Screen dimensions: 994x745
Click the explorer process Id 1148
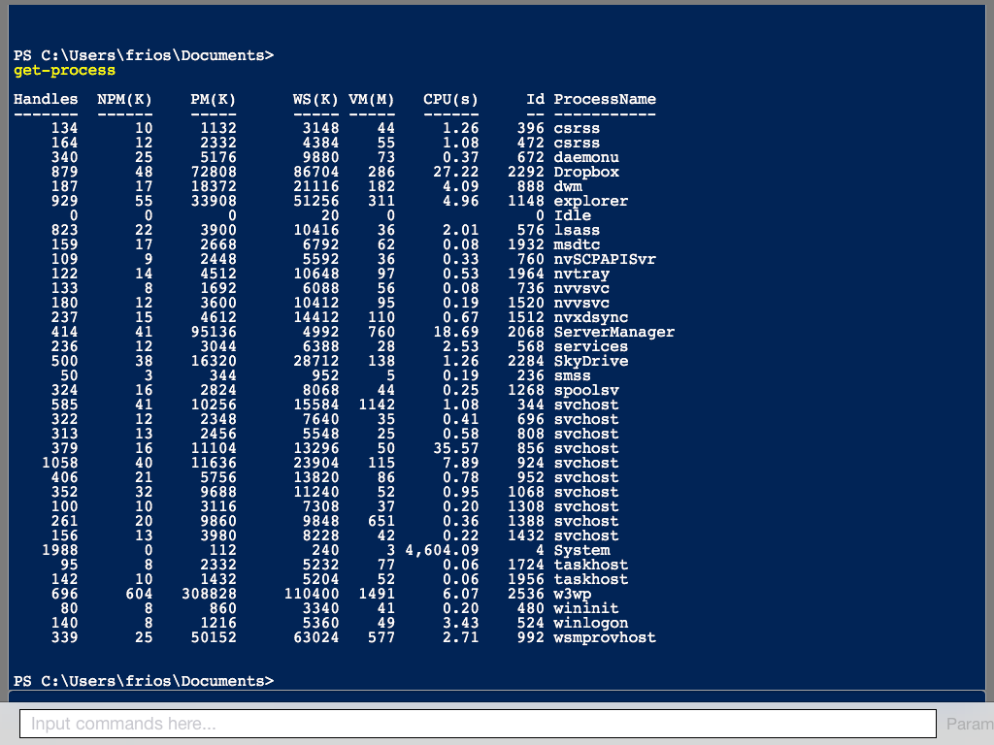(525, 202)
